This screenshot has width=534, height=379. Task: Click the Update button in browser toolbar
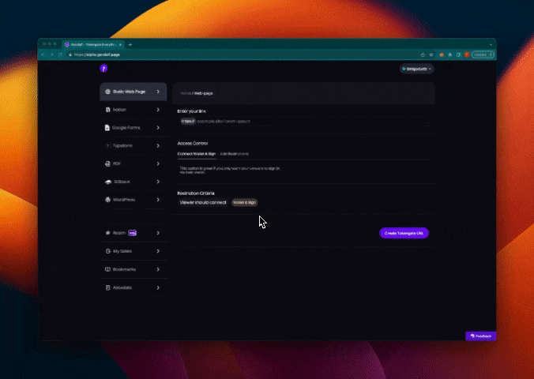tap(483, 54)
